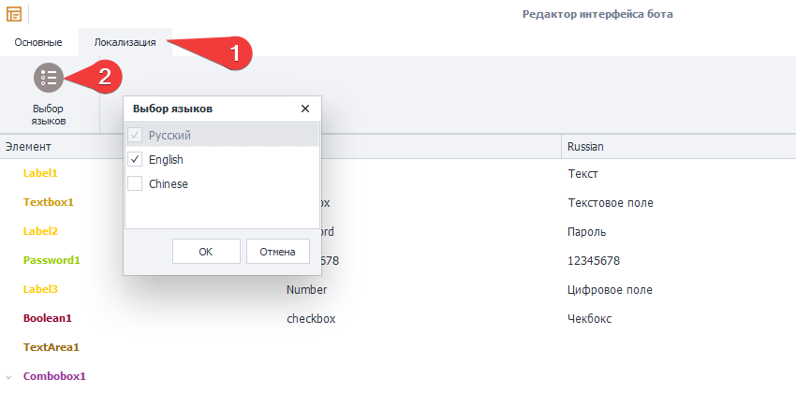Enable the Chinese language checkbox

[x=135, y=184]
